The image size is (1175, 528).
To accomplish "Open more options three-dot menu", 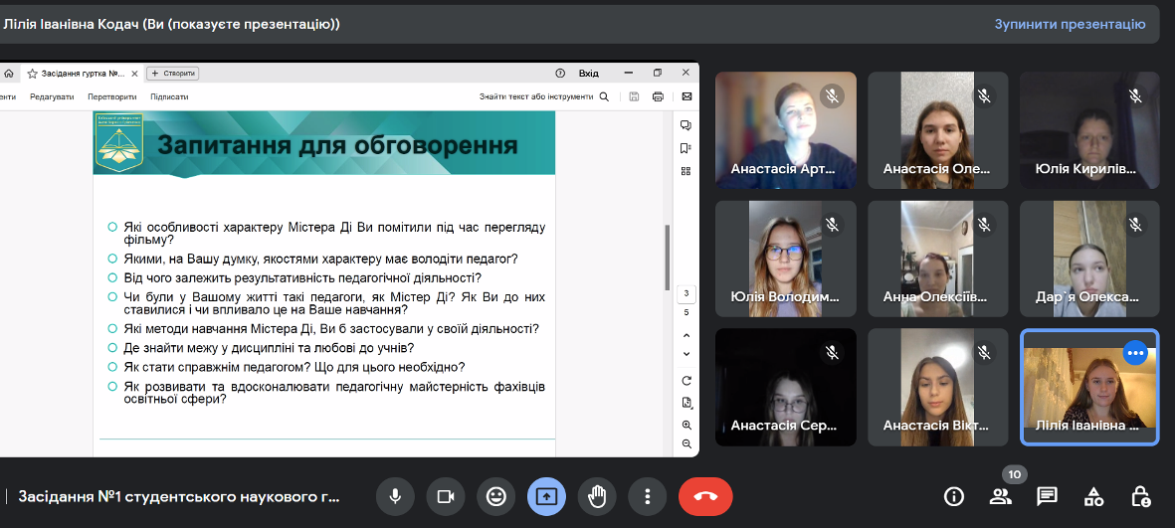I will tap(648, 496).
